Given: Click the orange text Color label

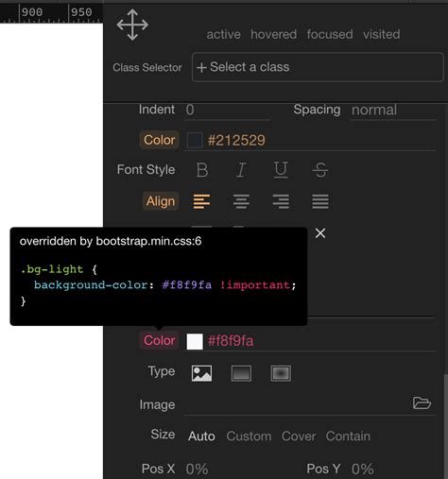Looking at the screenshot, I should [160, 140].
